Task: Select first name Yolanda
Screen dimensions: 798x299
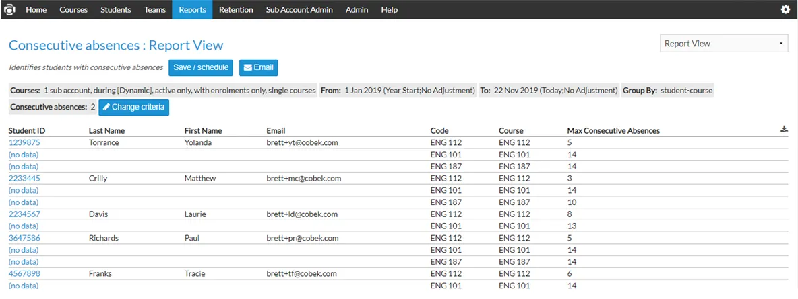Action: pyautogui.click(x=198, y=142)
